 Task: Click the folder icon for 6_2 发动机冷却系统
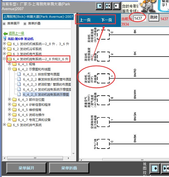point(9,49)
